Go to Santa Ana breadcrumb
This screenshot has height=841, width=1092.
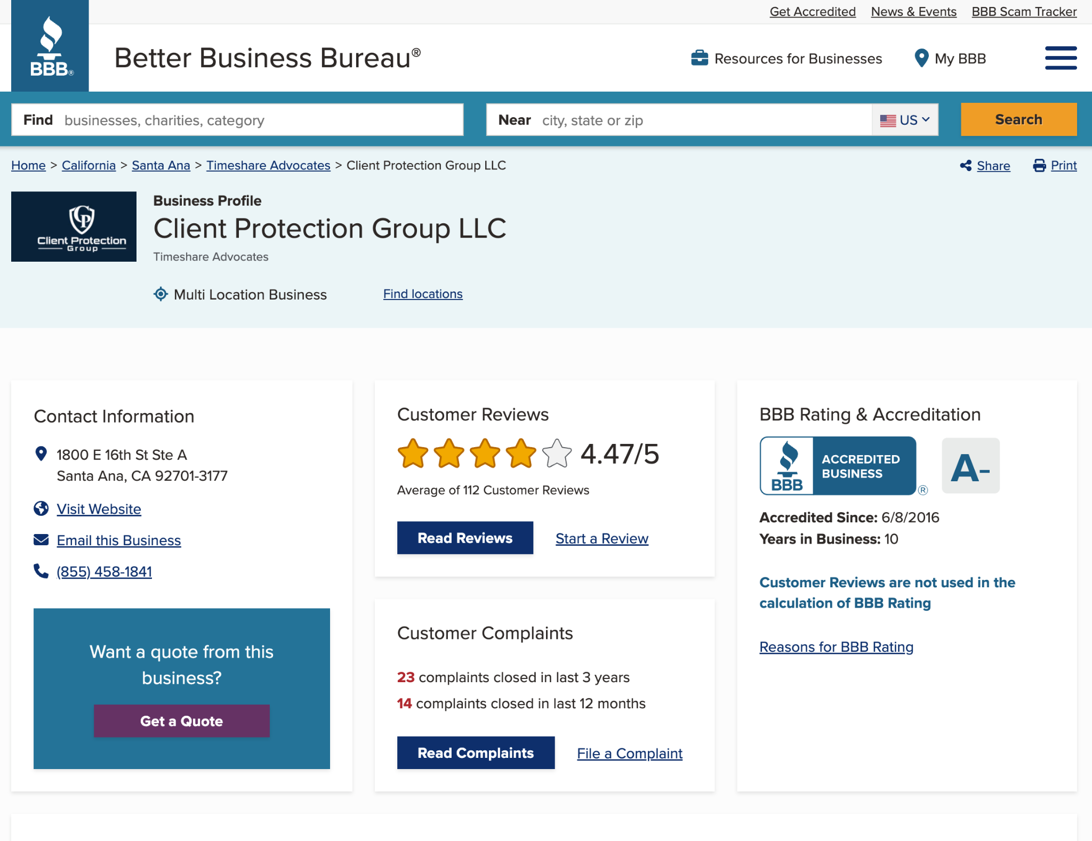coord(161,166)
